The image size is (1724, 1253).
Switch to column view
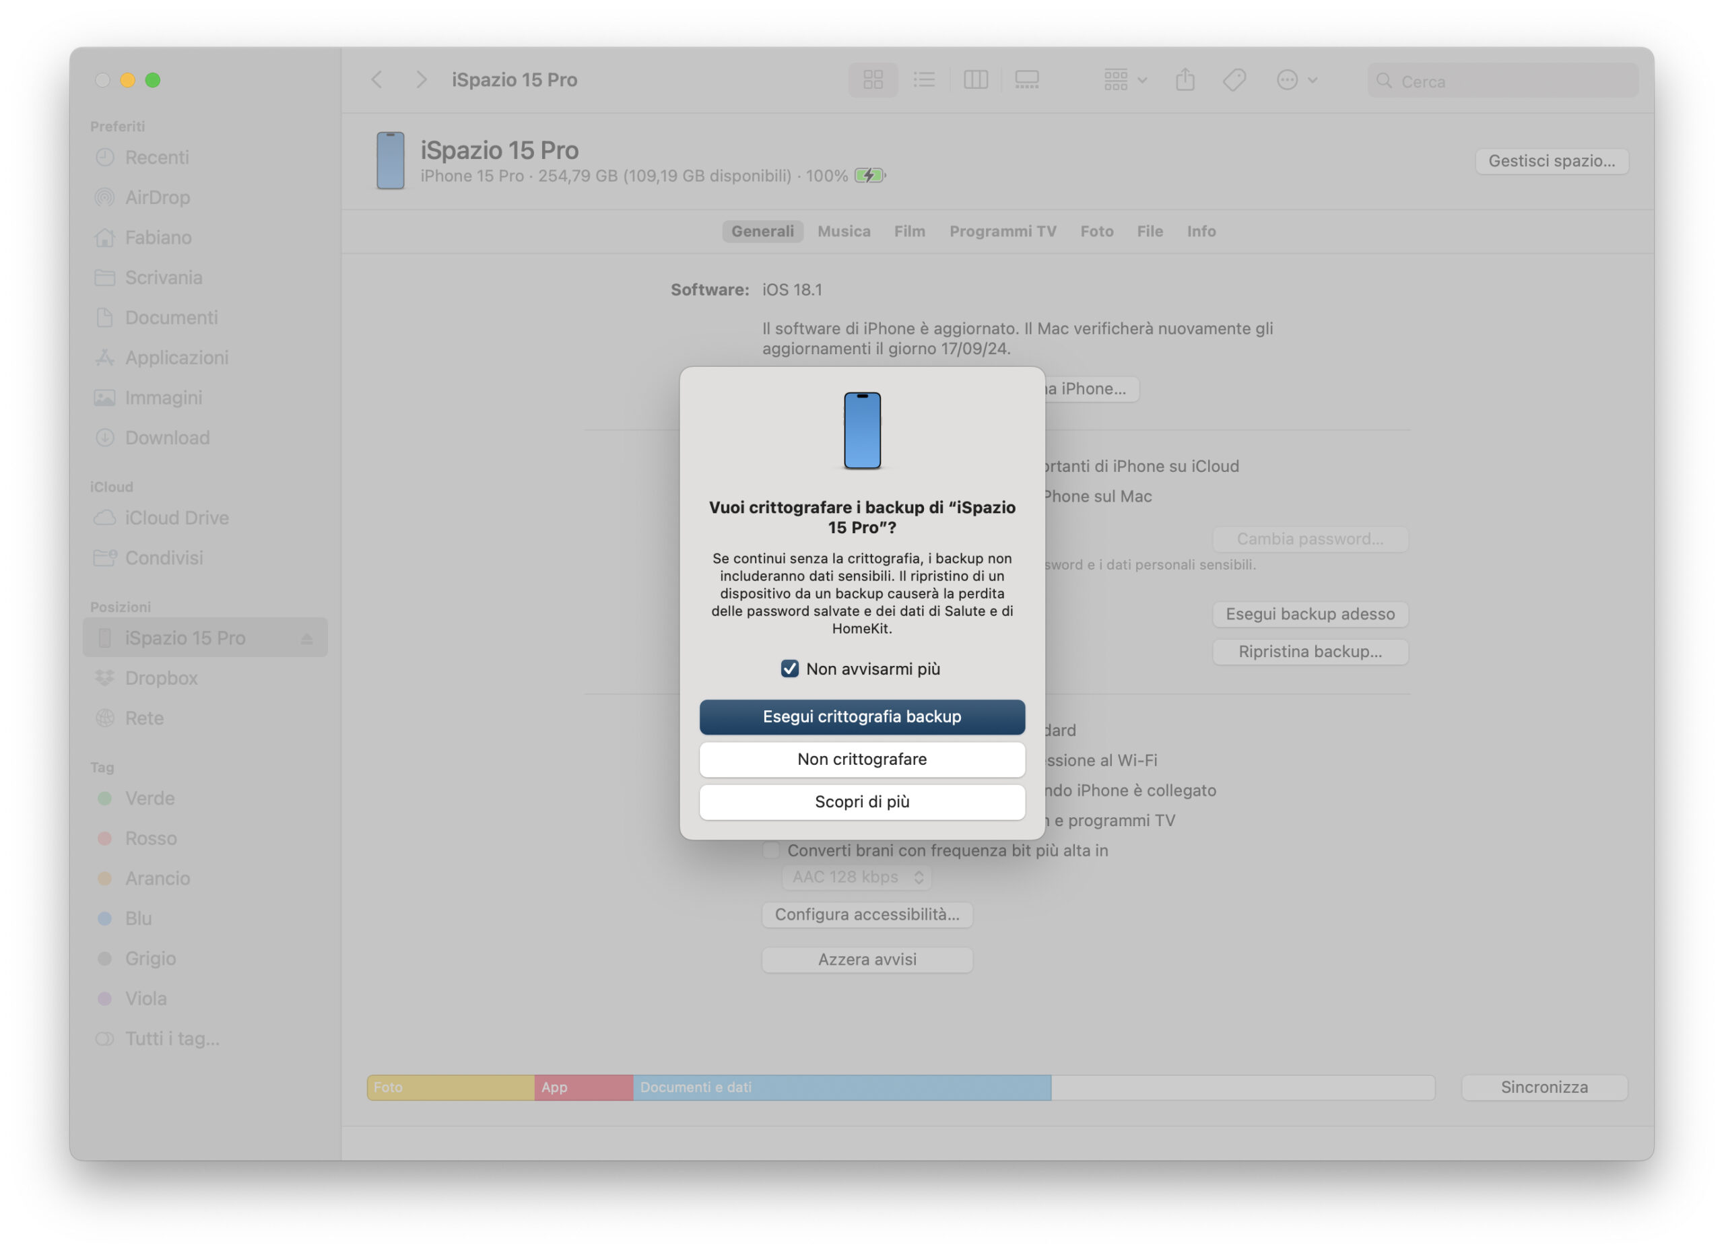tap(975, 79)
